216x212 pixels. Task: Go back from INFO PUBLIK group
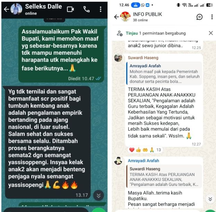116,17
